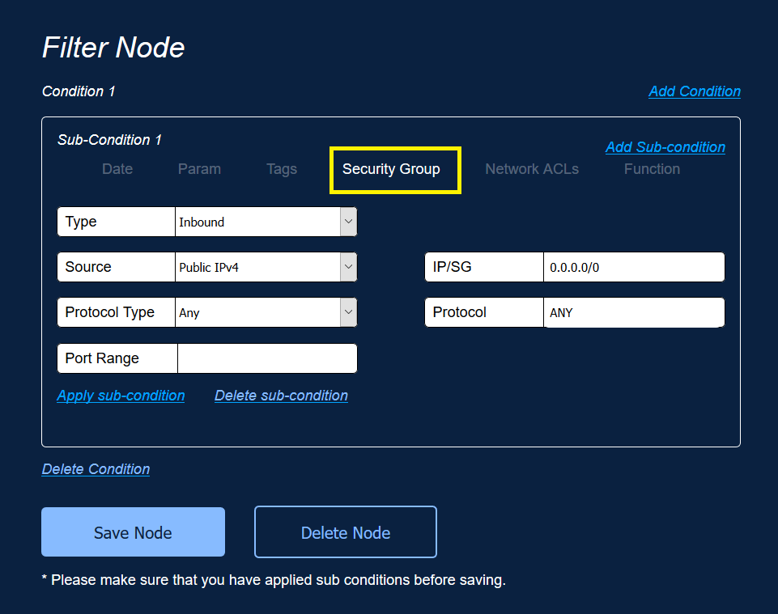778x614 pixels.
Task: Open the Type dropdown showing Inbound
Action: pos(266,222)
